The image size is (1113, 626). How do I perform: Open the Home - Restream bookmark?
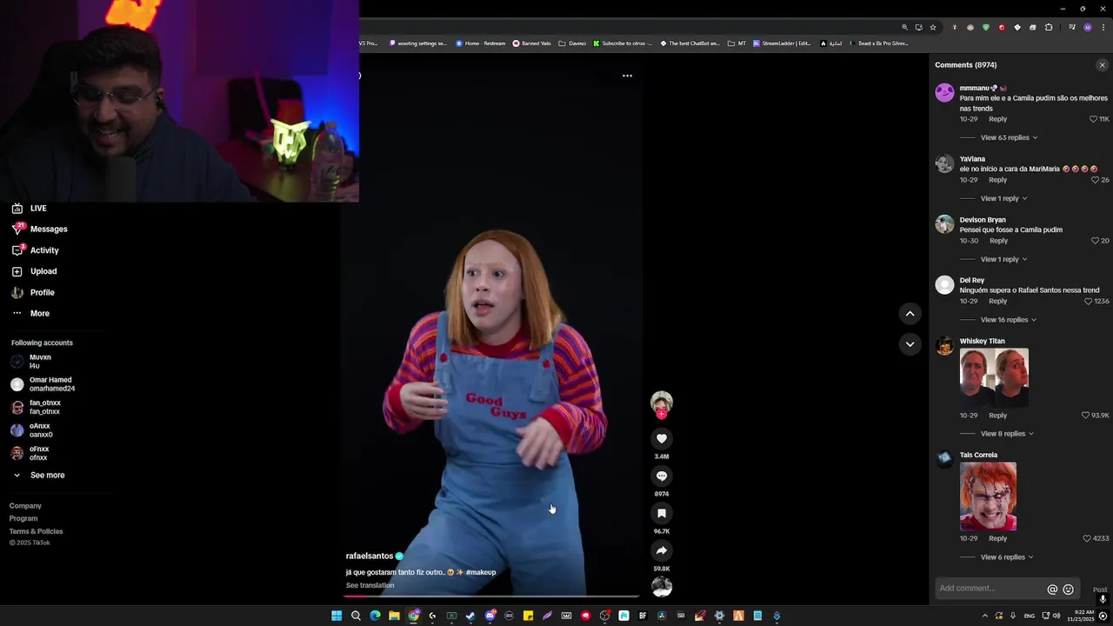(480, 43)
